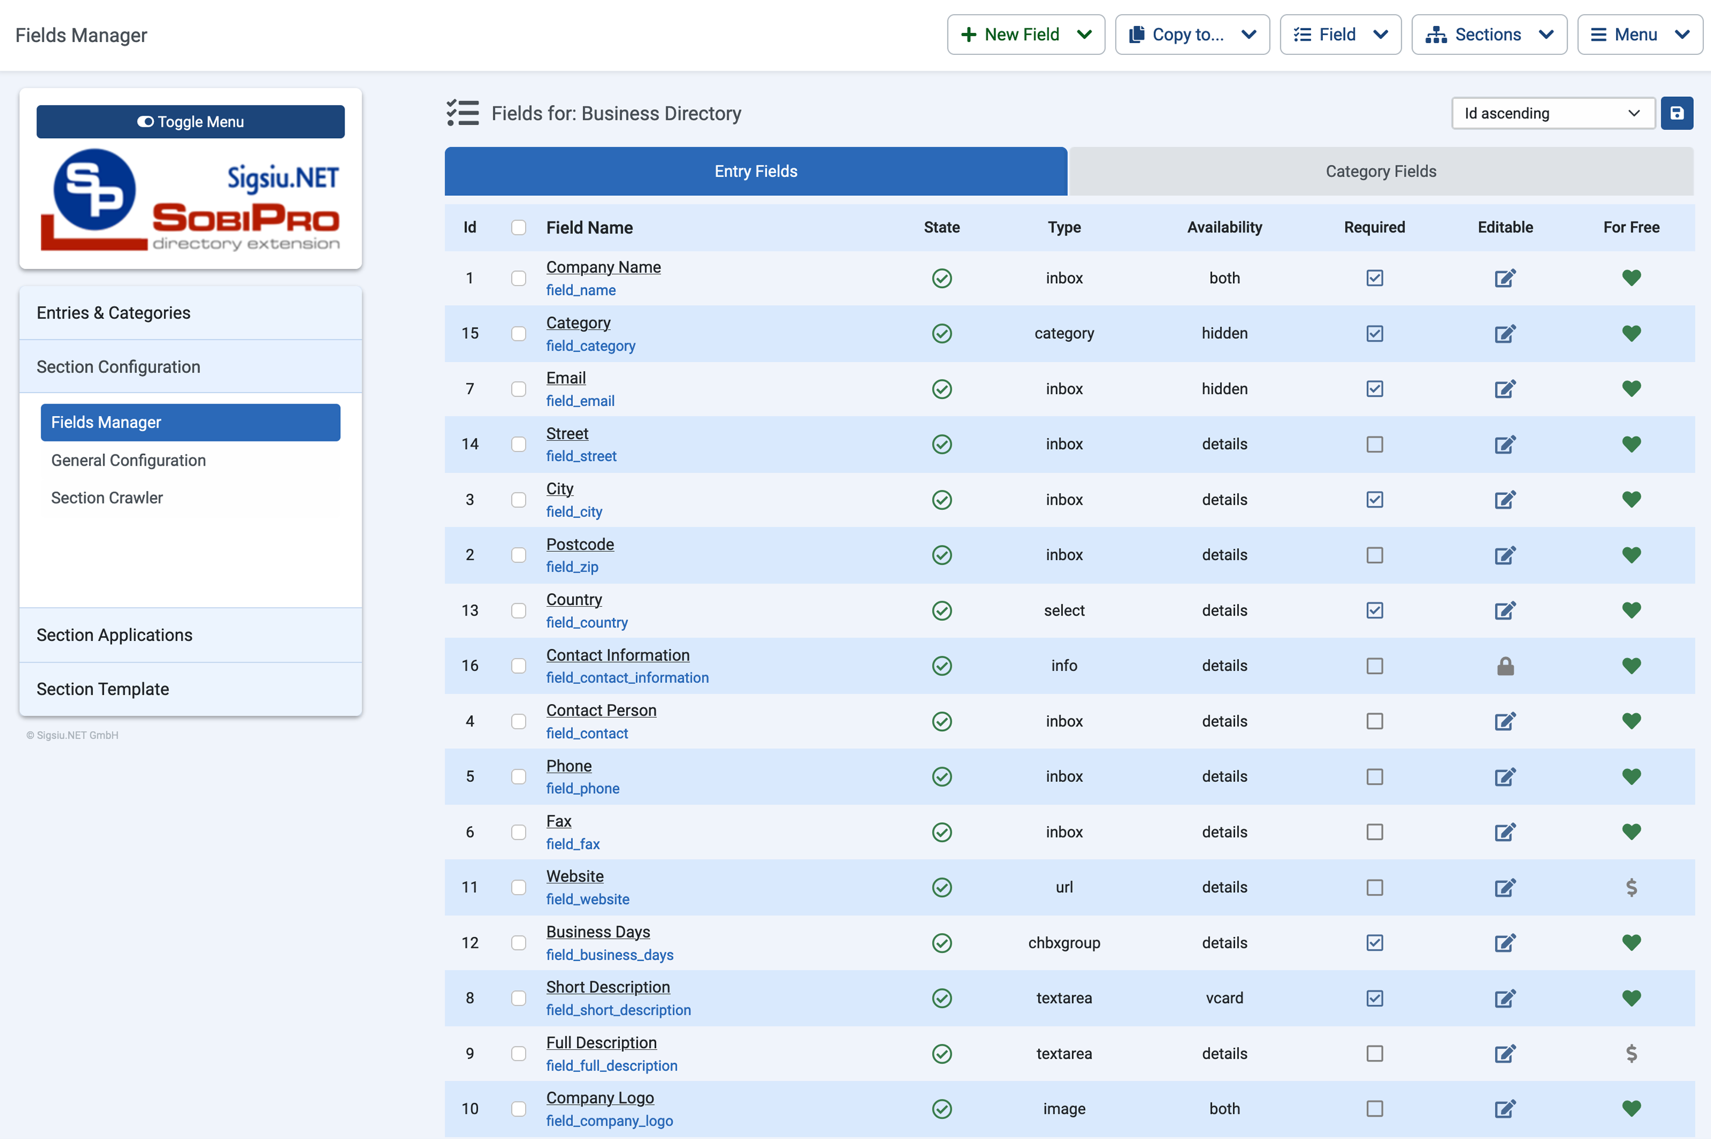The image size is (1711, 1139).
Task: Click the save ordering disk icon
Action: click(x=1676, y=113)
